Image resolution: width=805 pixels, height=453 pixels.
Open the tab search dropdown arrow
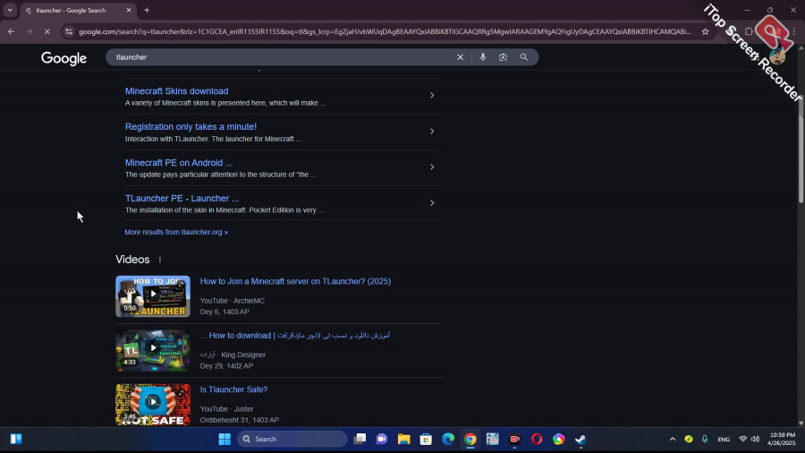[10, 10]
